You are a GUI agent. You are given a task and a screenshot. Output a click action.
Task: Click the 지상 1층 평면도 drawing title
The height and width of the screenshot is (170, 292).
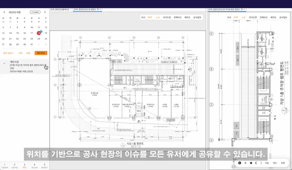(x=135, y=144)
